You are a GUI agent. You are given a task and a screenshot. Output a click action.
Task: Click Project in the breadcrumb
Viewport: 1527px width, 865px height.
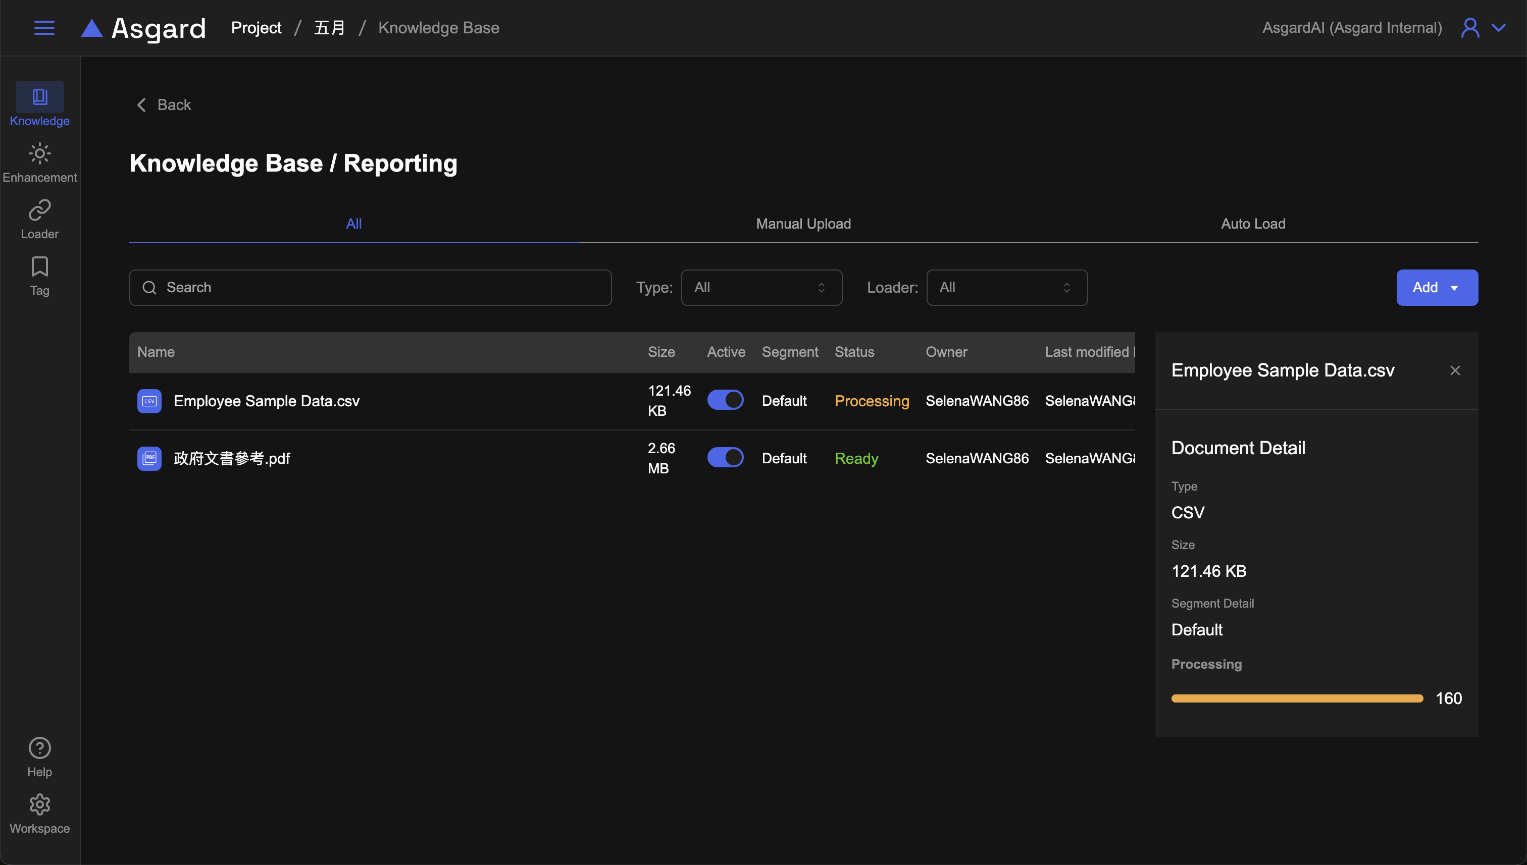pyautogui.click(x=256, y=28)
